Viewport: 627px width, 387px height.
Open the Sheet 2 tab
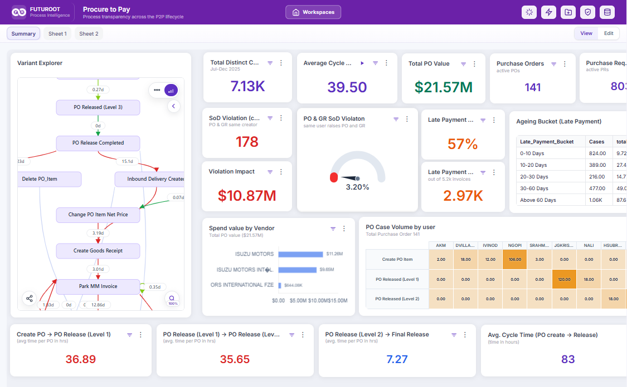(x=89, y=33)
